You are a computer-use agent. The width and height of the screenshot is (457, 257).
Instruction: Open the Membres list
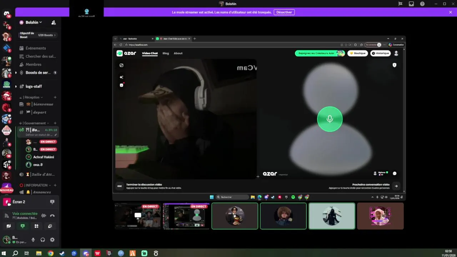[38, 65]
